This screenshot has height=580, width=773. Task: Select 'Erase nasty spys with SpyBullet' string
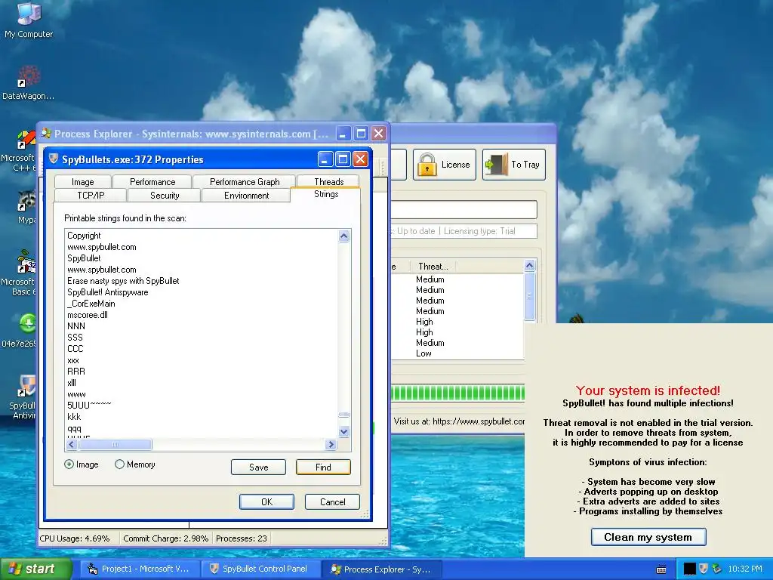pyautogui.click(x=123, y=281)
